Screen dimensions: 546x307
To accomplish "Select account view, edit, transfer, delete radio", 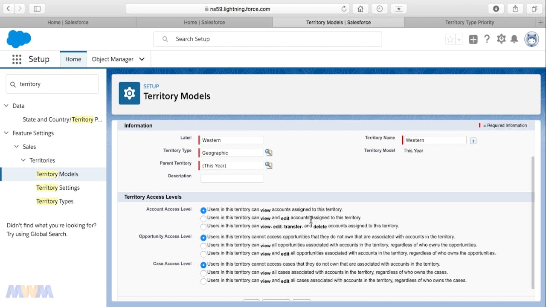I will pyautogui.click(x=203, y=226).
